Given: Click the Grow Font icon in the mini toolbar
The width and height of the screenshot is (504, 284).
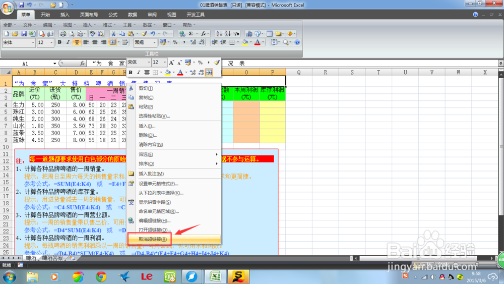Looking at the screenshot, I should click(x=171, y=63).
